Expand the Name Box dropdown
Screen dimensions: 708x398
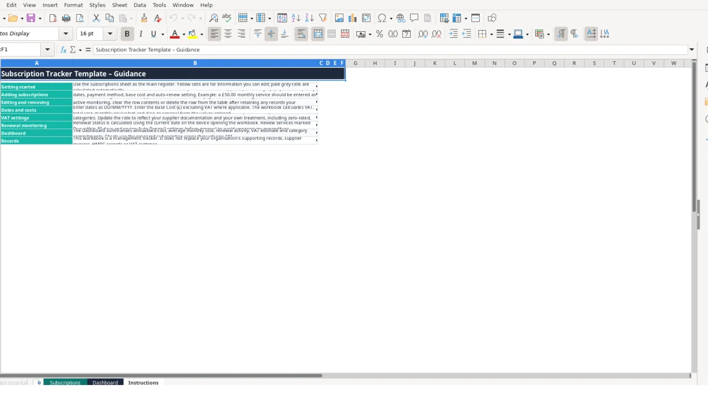[x=48, y=50]
